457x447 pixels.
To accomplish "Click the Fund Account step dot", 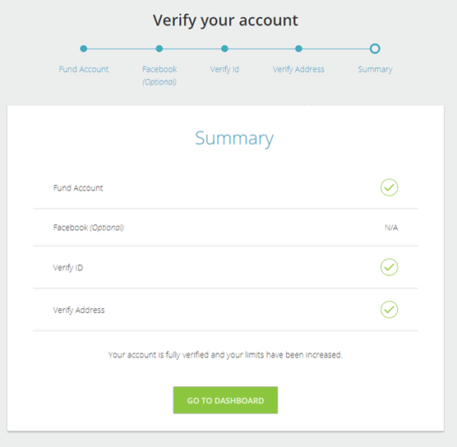I will [84, 48].
